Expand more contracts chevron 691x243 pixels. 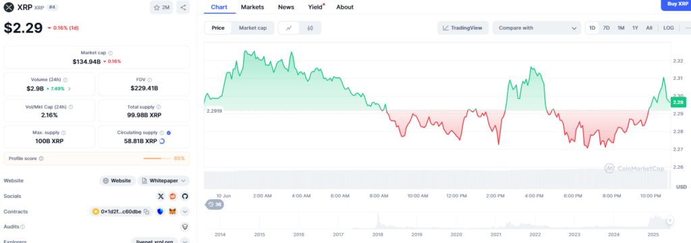tap(185, 212)
